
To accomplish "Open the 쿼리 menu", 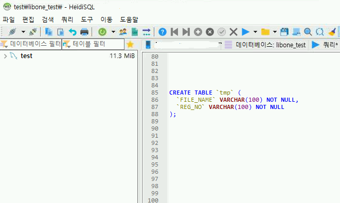I will click(67, 20).
